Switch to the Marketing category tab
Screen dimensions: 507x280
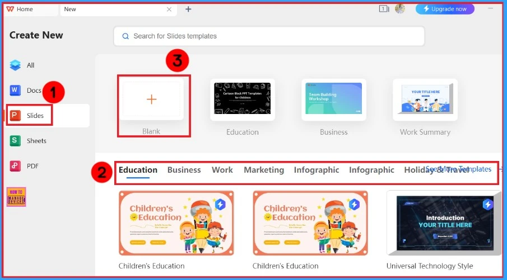264,170
